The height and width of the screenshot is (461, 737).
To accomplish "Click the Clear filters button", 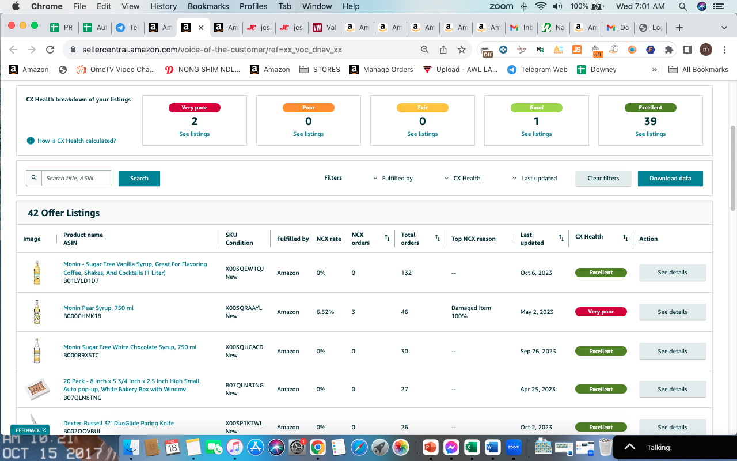I will coord(603,179).
